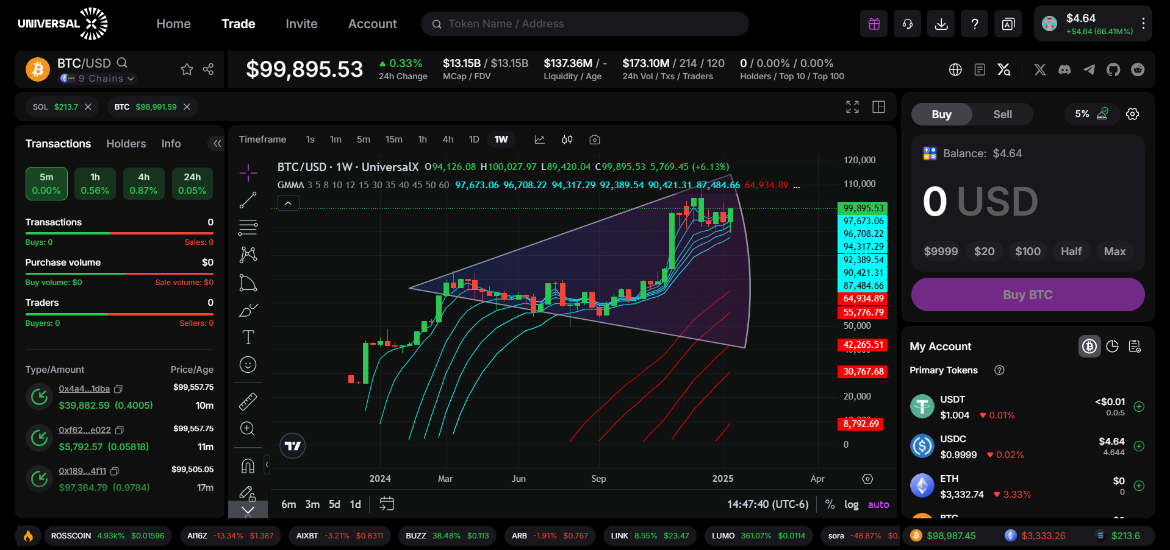1170x550 pixels.
Task: Select the text annotation tool
Action: (248, 337)
